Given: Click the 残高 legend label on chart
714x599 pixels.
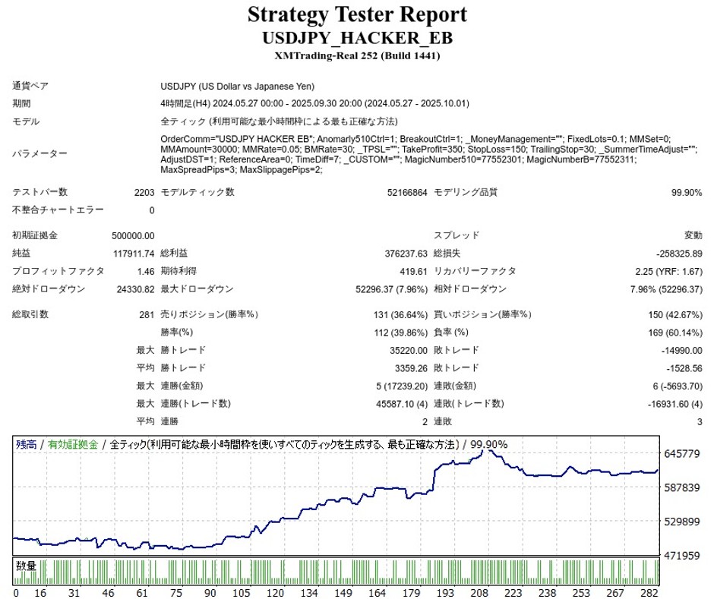Looking at the screenshot, I should click(27, 445).
